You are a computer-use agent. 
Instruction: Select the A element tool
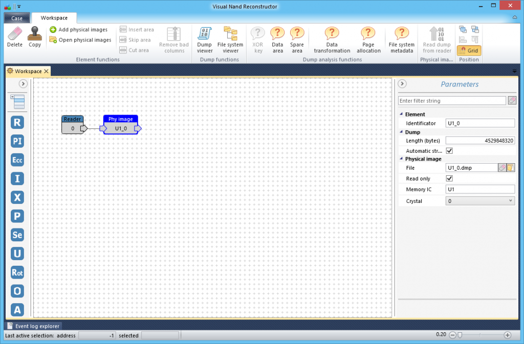click(x=17, y=310)
